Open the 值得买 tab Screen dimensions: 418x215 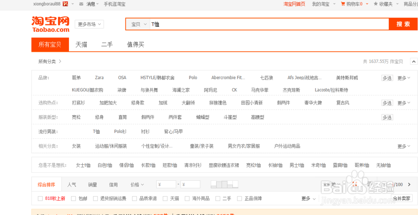point(136,44)
